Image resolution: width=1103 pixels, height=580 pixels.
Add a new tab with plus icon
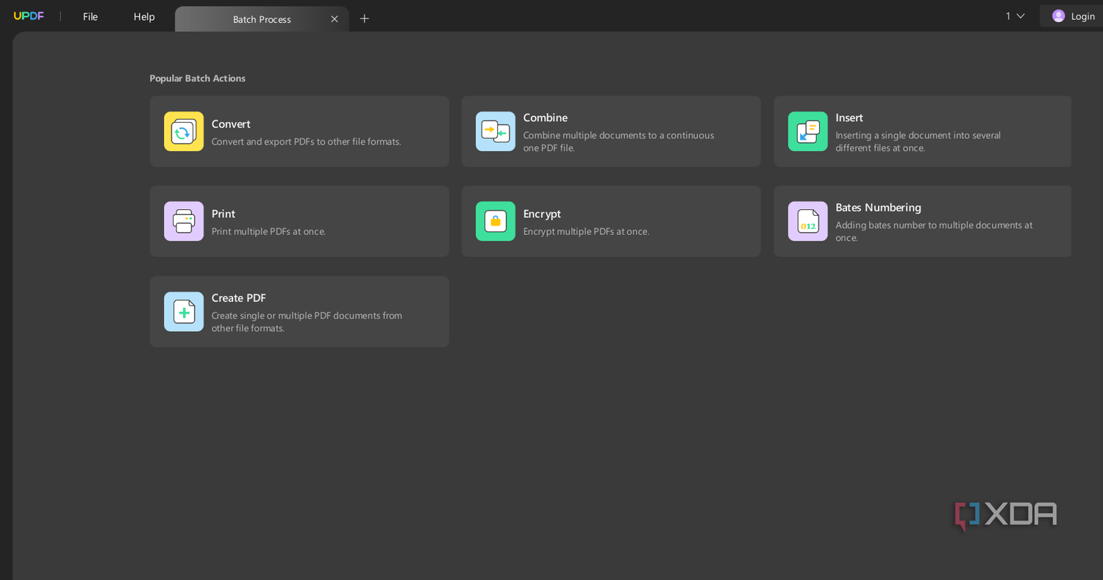click(x=364, y=19)
